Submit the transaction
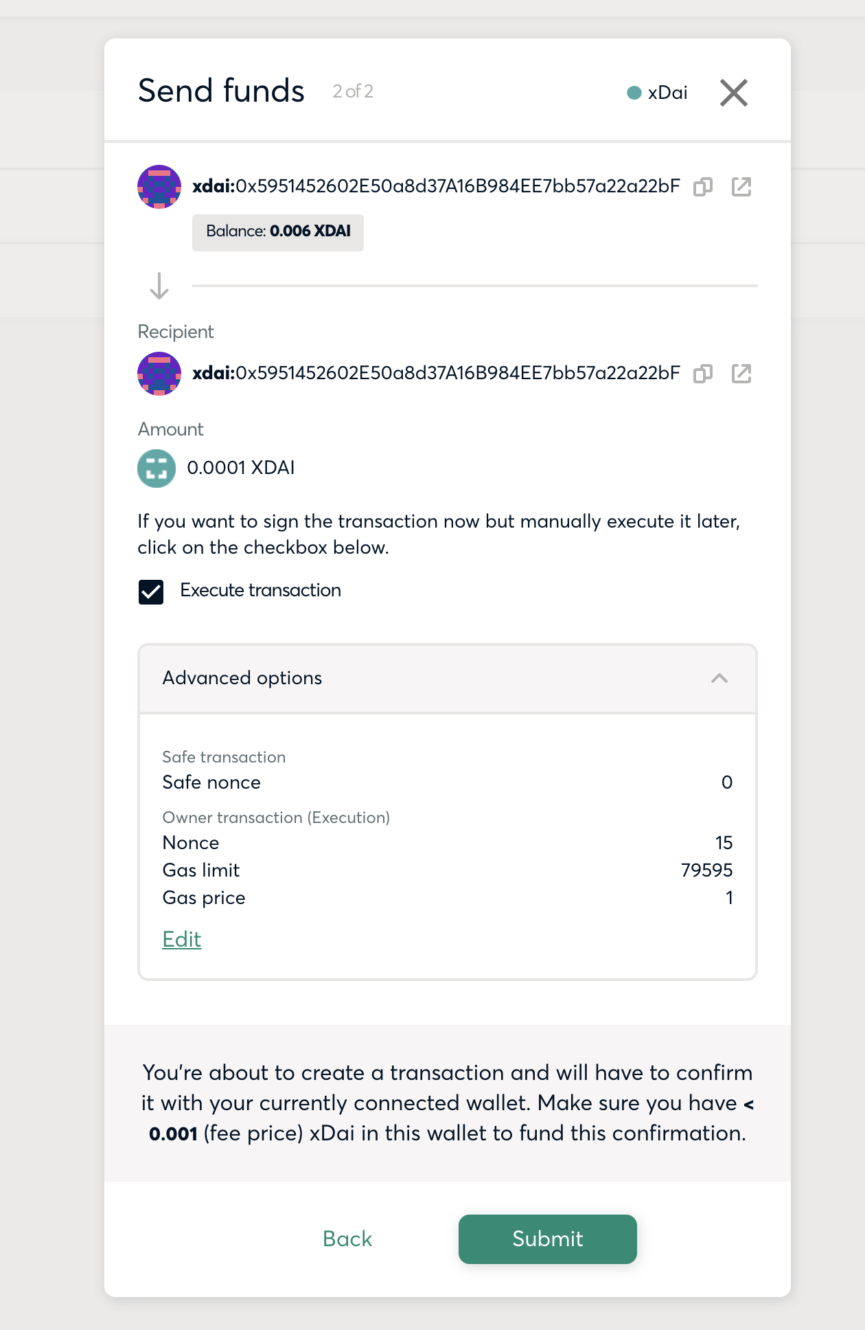865x1330 pixels. (548, 1239)
